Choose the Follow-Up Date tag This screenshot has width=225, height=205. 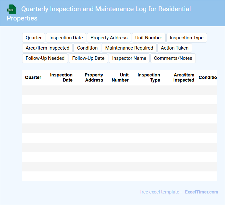point(88,58)
